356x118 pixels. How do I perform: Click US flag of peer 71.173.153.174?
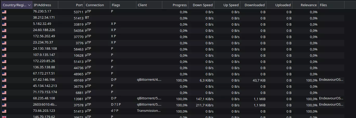pos(4,93)
